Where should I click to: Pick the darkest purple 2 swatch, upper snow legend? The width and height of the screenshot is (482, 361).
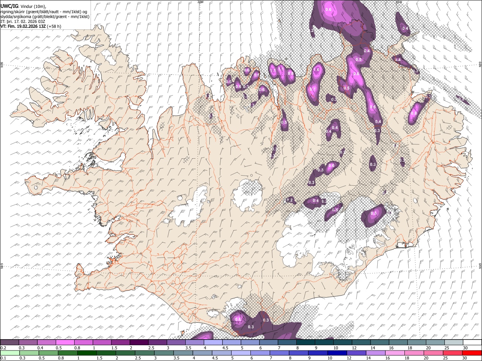[139, 342]
